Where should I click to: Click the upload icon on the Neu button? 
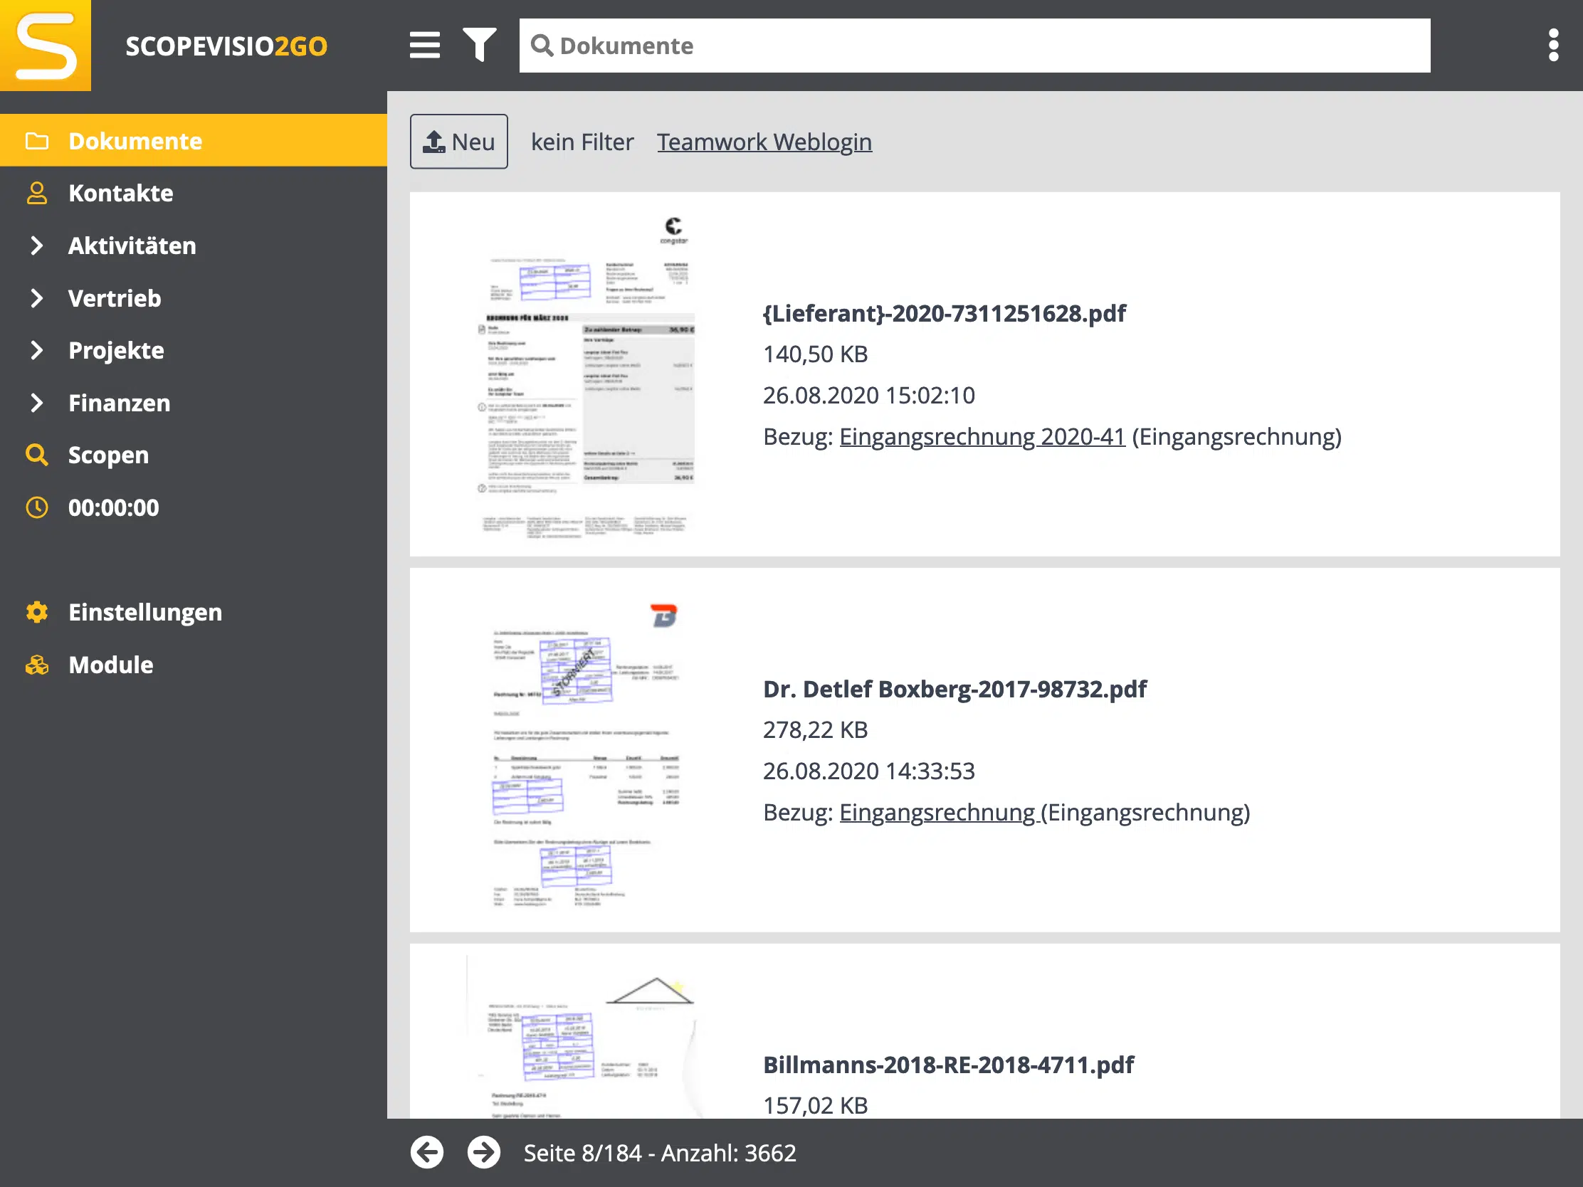(434, 141)
